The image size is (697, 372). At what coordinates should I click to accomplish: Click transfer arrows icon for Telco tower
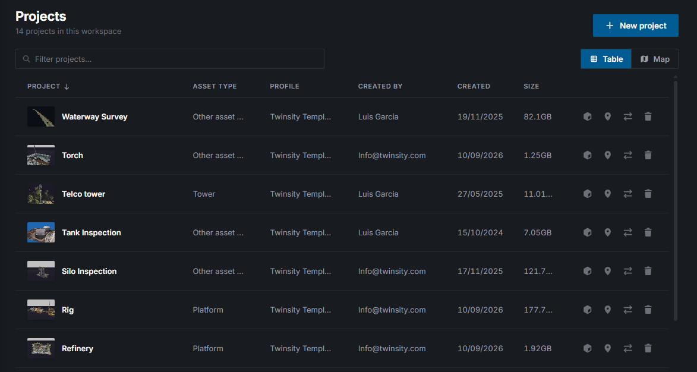click(x=627, y=194)
